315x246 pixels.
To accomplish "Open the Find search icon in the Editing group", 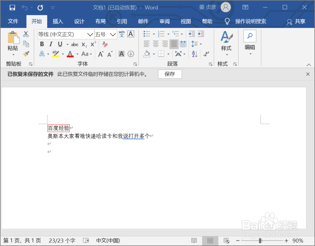I will click(250, 36).
